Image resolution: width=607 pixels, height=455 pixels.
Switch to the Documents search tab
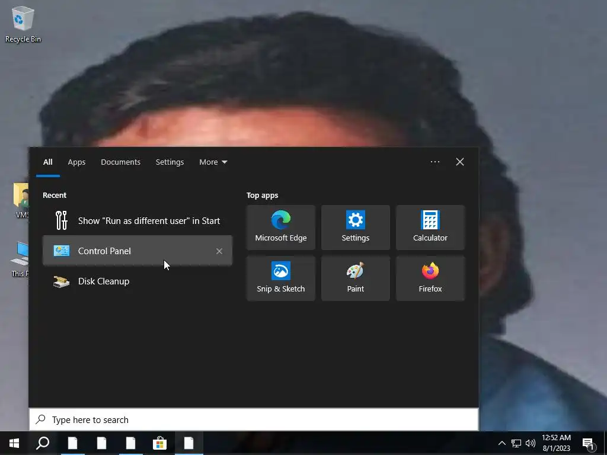120,162
